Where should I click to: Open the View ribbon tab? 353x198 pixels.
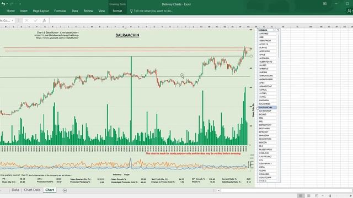pos(101,11)
